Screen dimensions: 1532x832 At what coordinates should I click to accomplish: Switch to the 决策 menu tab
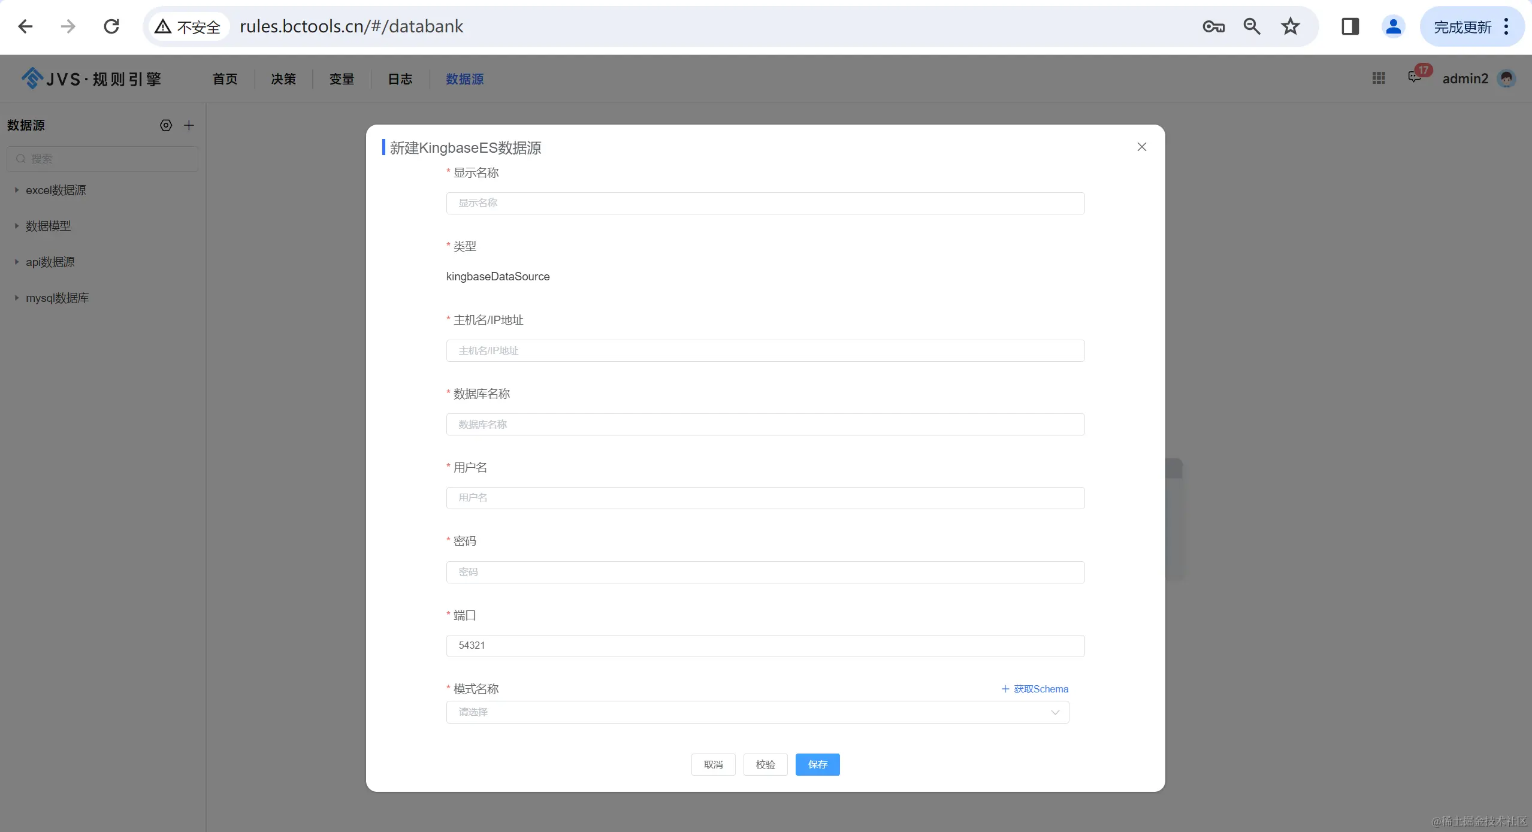click(283, 79)
